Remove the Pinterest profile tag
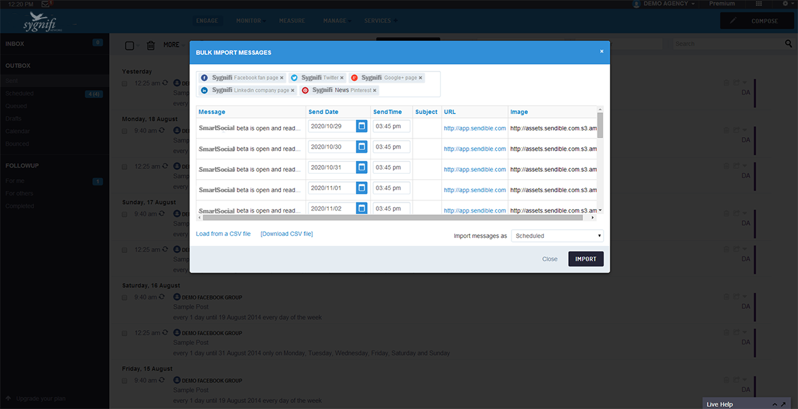The width and height of the screenshot is (798, 409). [375, 90]
